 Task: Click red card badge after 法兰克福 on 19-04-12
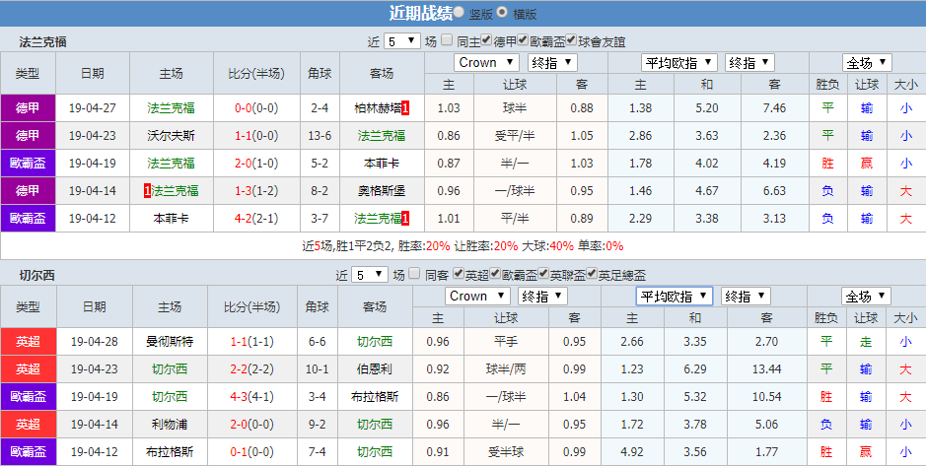[x=405, y=219]
